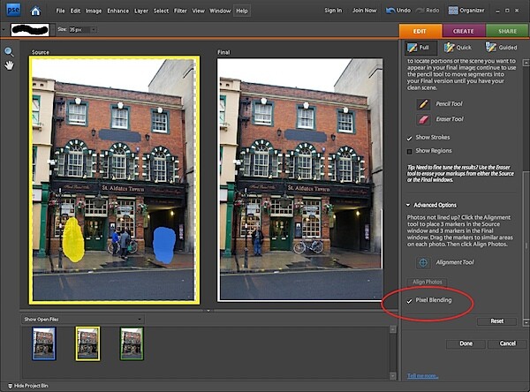Pick the black brush stroke preview
The height and width of the screenshot is (392, 530).
(30, 30)
